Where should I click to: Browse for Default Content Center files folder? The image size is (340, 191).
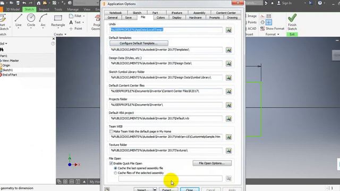[228, 91]
